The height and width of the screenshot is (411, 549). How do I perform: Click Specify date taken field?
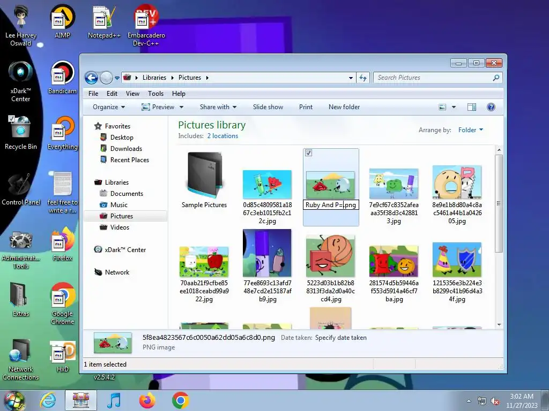click(340, 338)
